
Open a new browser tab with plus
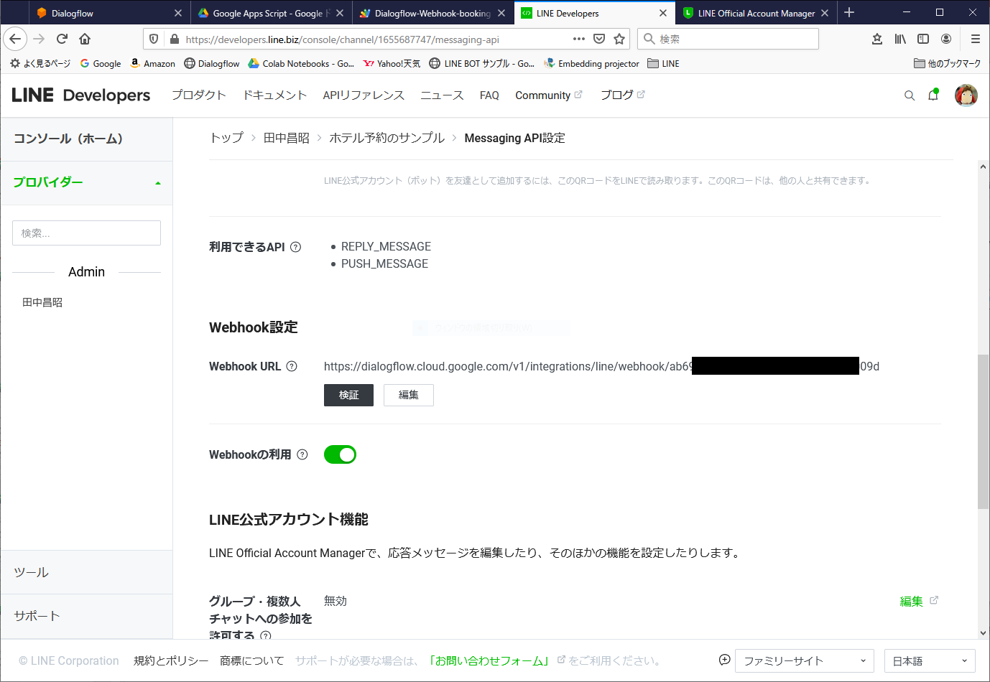(849, 12)
